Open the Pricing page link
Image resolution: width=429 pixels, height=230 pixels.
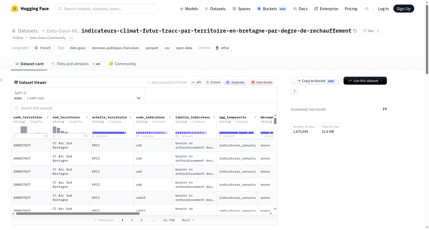click(x=351, y=9)
